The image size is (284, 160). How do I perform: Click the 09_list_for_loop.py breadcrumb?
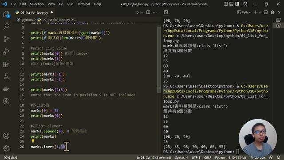pyautogui.click(x=56, y=20)
